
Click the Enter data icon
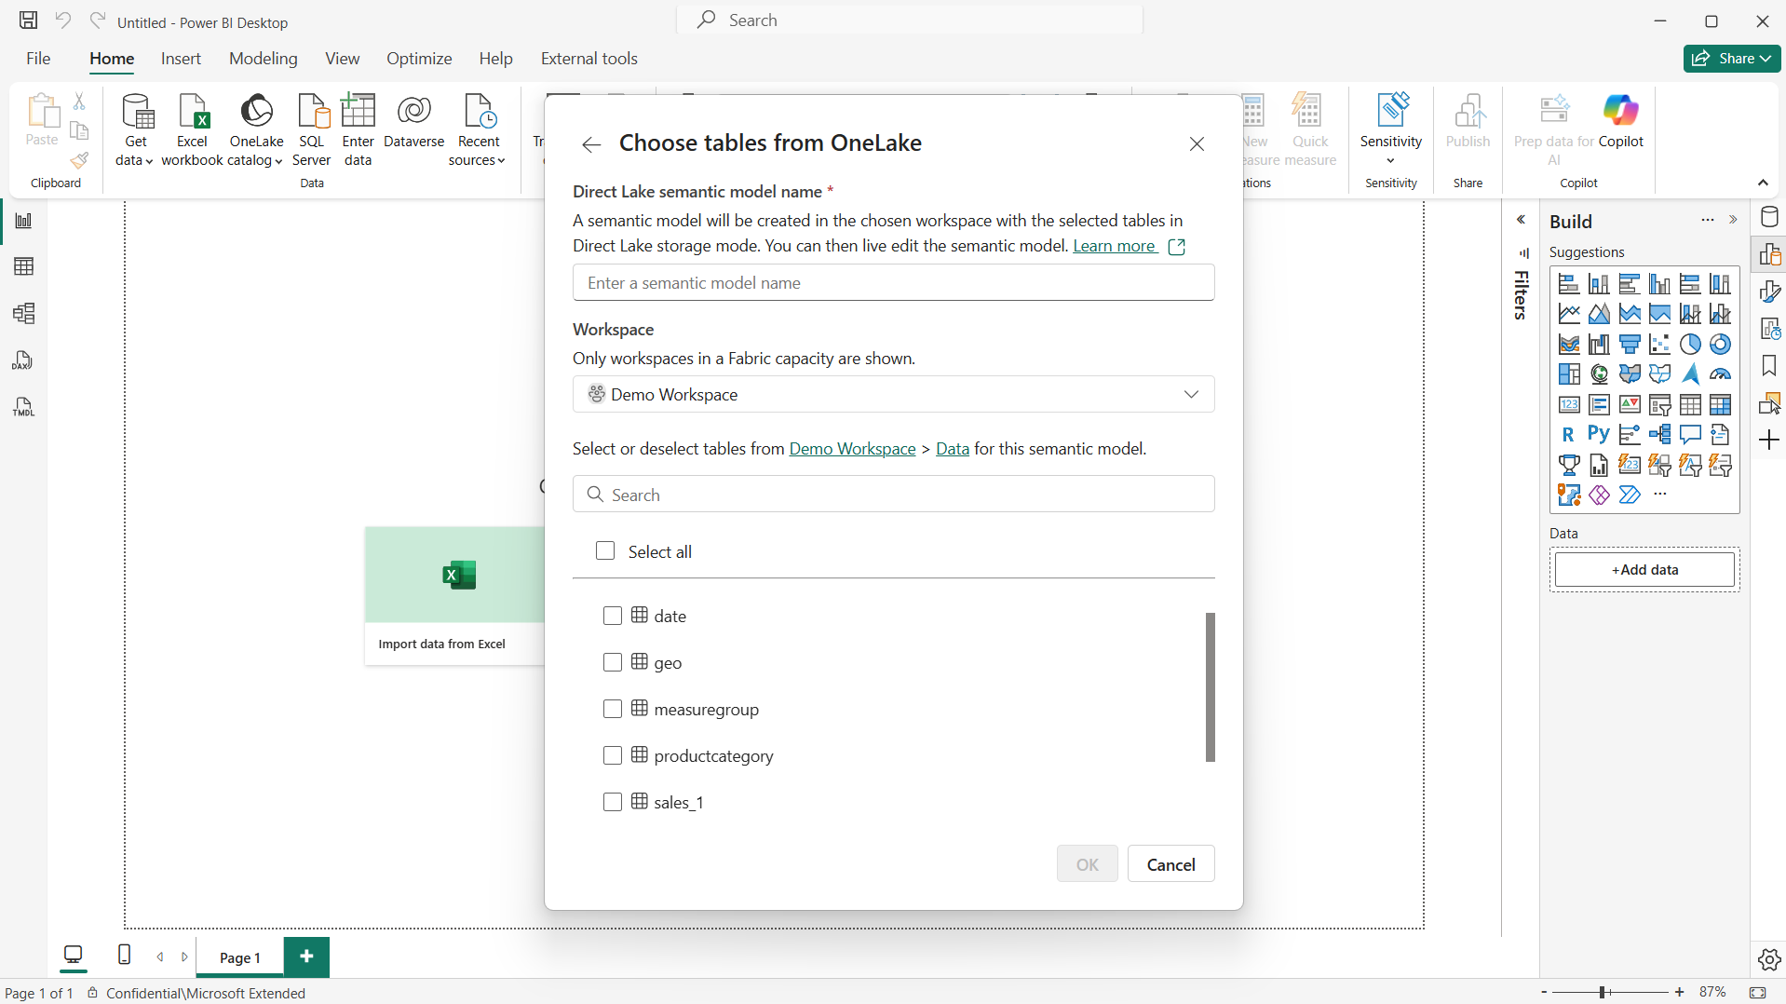pos(358,129)
